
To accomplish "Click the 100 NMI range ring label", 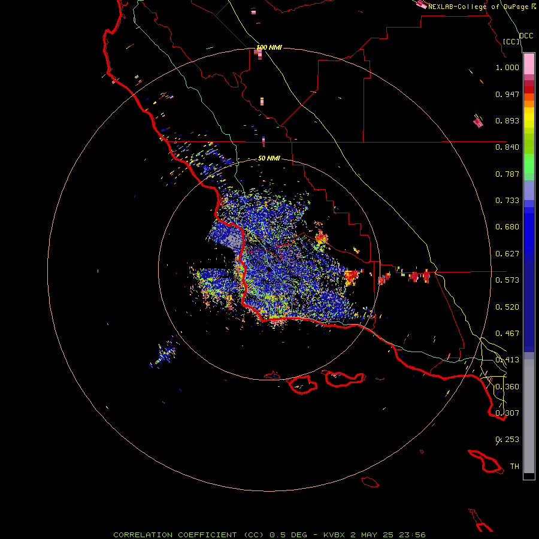I will (269, 47).
